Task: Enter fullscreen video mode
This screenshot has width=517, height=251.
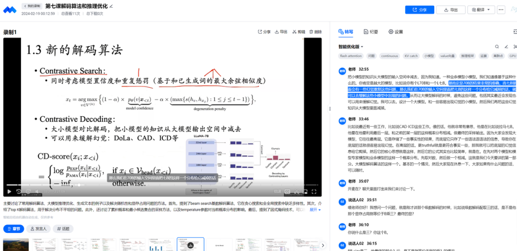Action: pyautogui.click(x=314, y=191)
